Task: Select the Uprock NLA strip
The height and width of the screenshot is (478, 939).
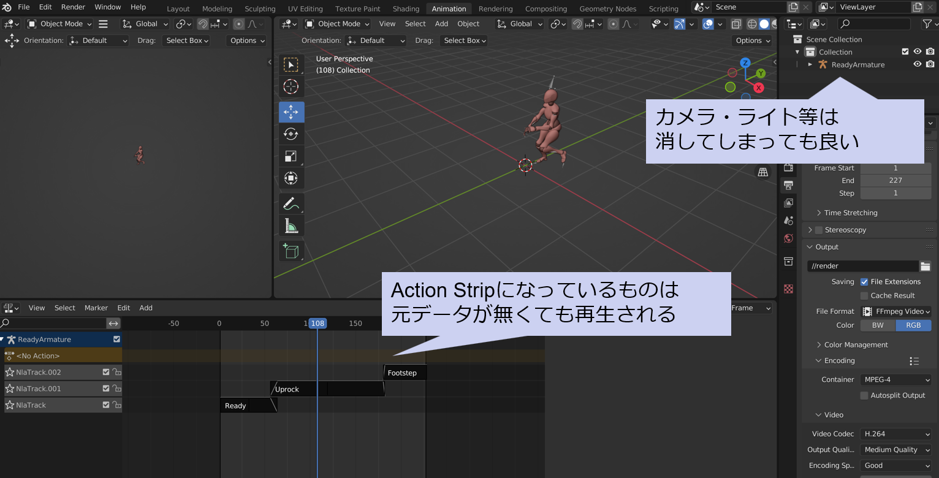Action: (327, 389)
